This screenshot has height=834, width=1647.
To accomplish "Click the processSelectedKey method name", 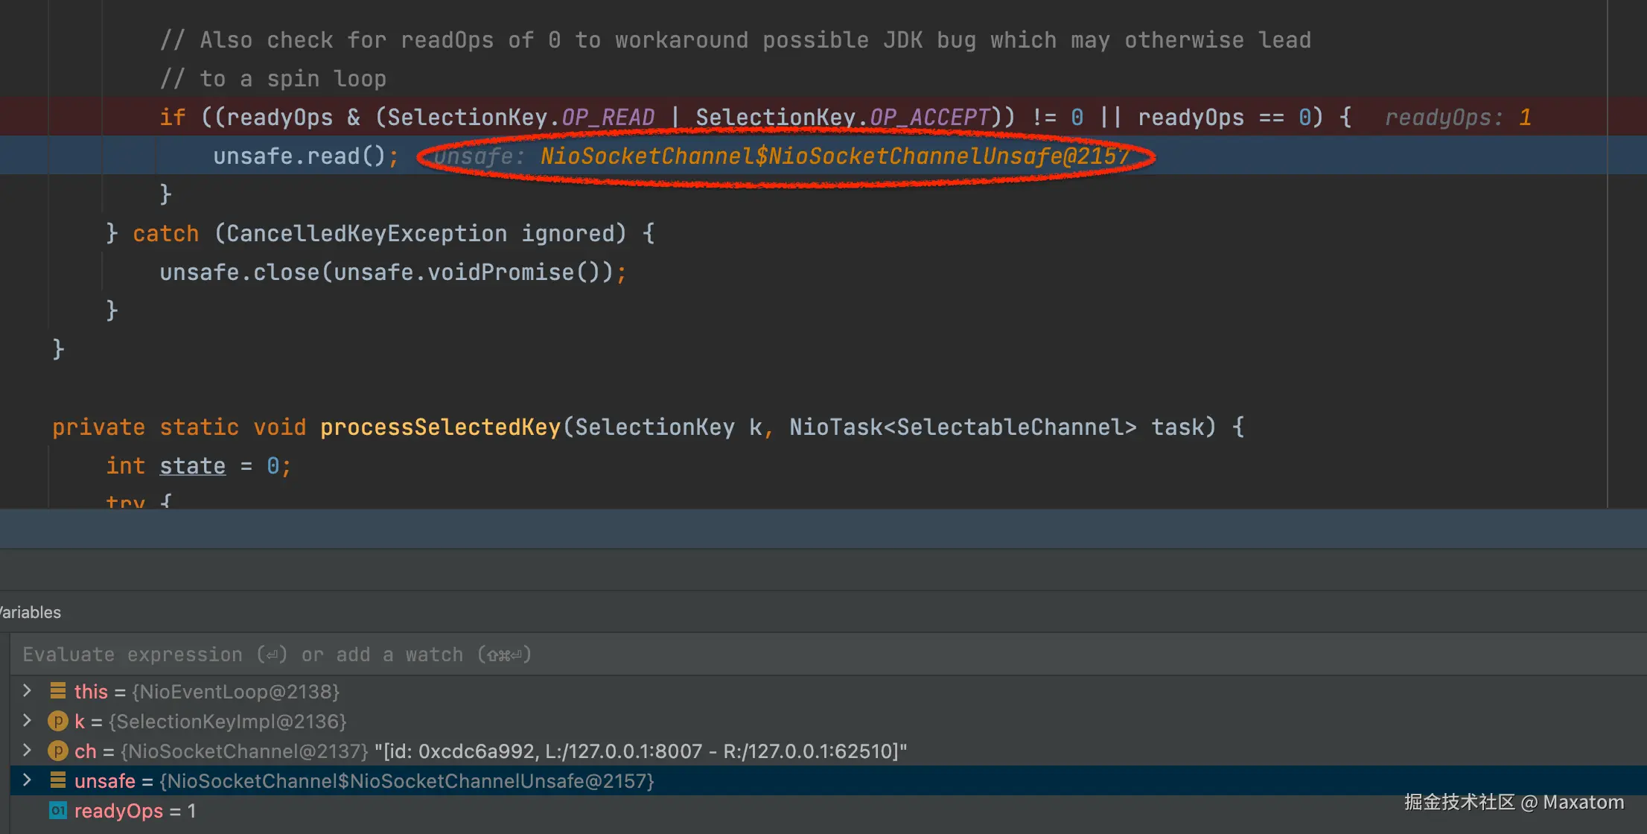I will pos(439,427).
